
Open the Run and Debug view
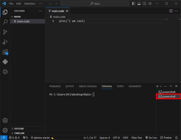(x=5, y=42)
